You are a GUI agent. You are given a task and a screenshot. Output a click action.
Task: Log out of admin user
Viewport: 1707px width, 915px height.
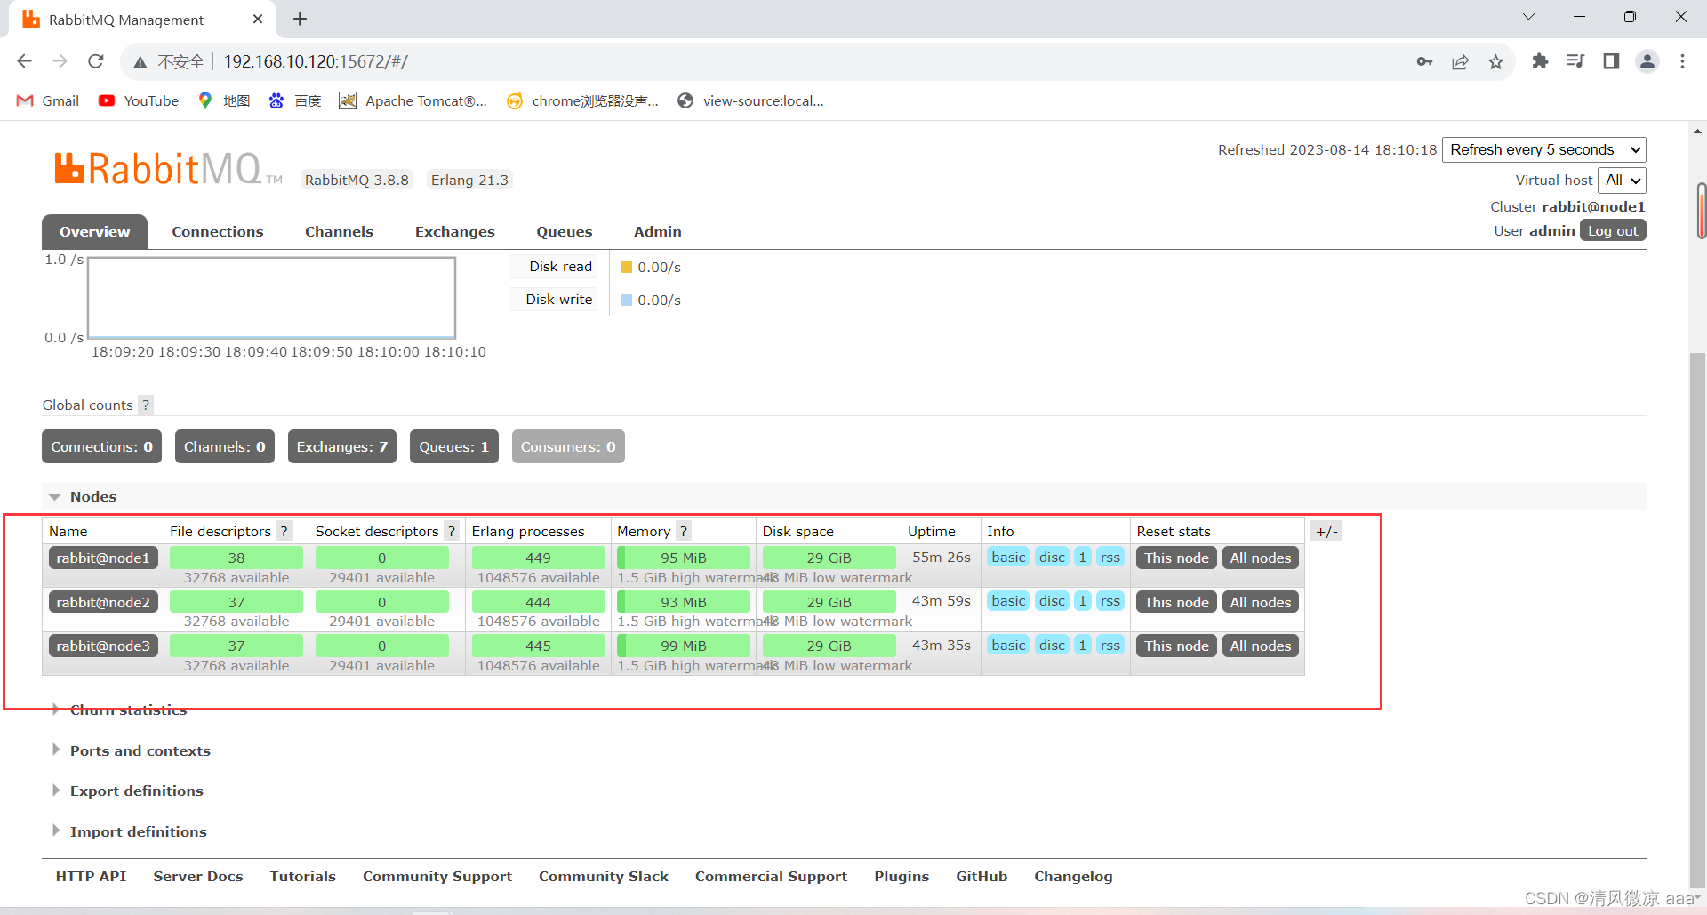pyautogui.click(x=1613, y=231)
